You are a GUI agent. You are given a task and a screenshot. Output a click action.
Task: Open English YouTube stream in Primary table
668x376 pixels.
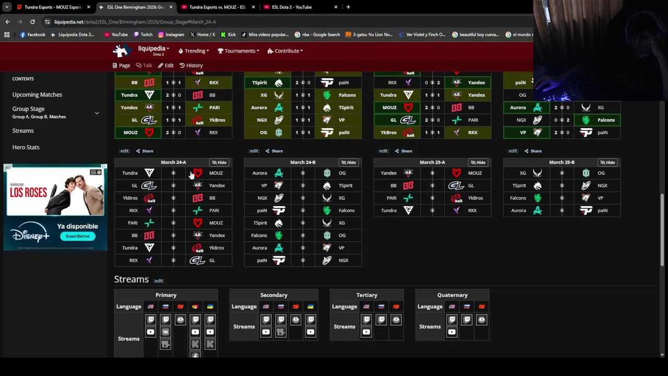tap(151, 332)
